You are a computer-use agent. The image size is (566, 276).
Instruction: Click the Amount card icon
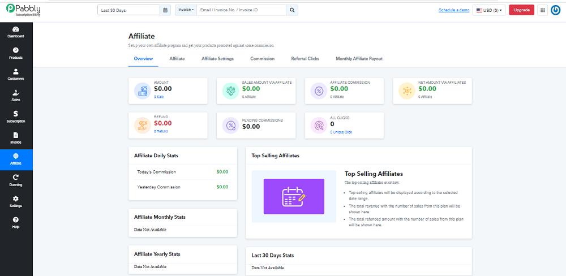142,91
